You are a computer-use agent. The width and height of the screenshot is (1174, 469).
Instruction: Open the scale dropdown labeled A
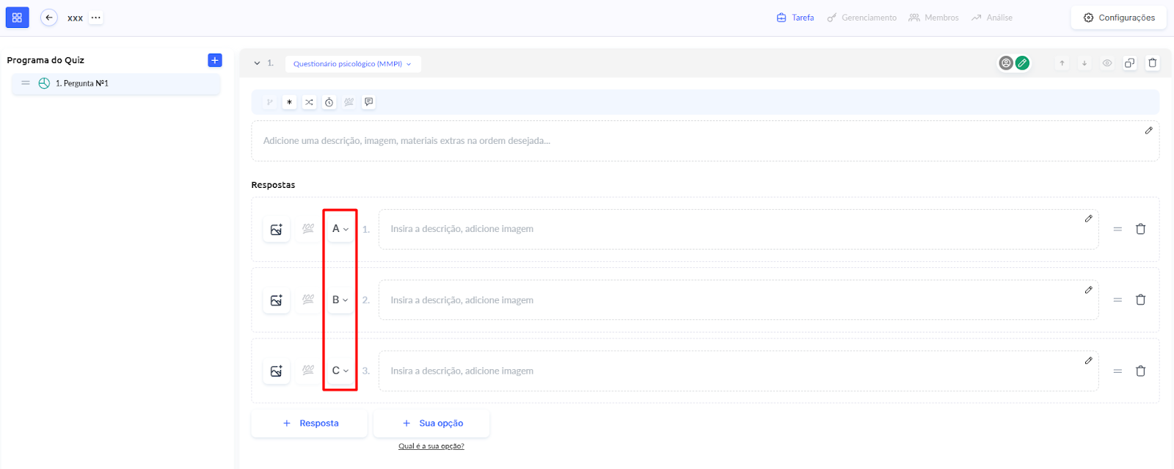[340, 229]
